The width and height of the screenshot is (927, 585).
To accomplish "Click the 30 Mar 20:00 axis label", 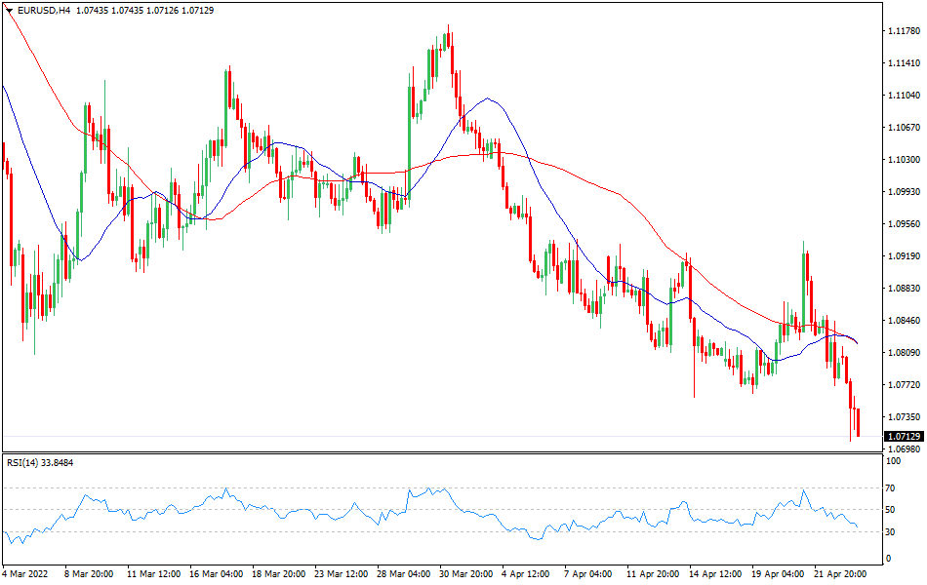I will point(465,571).
